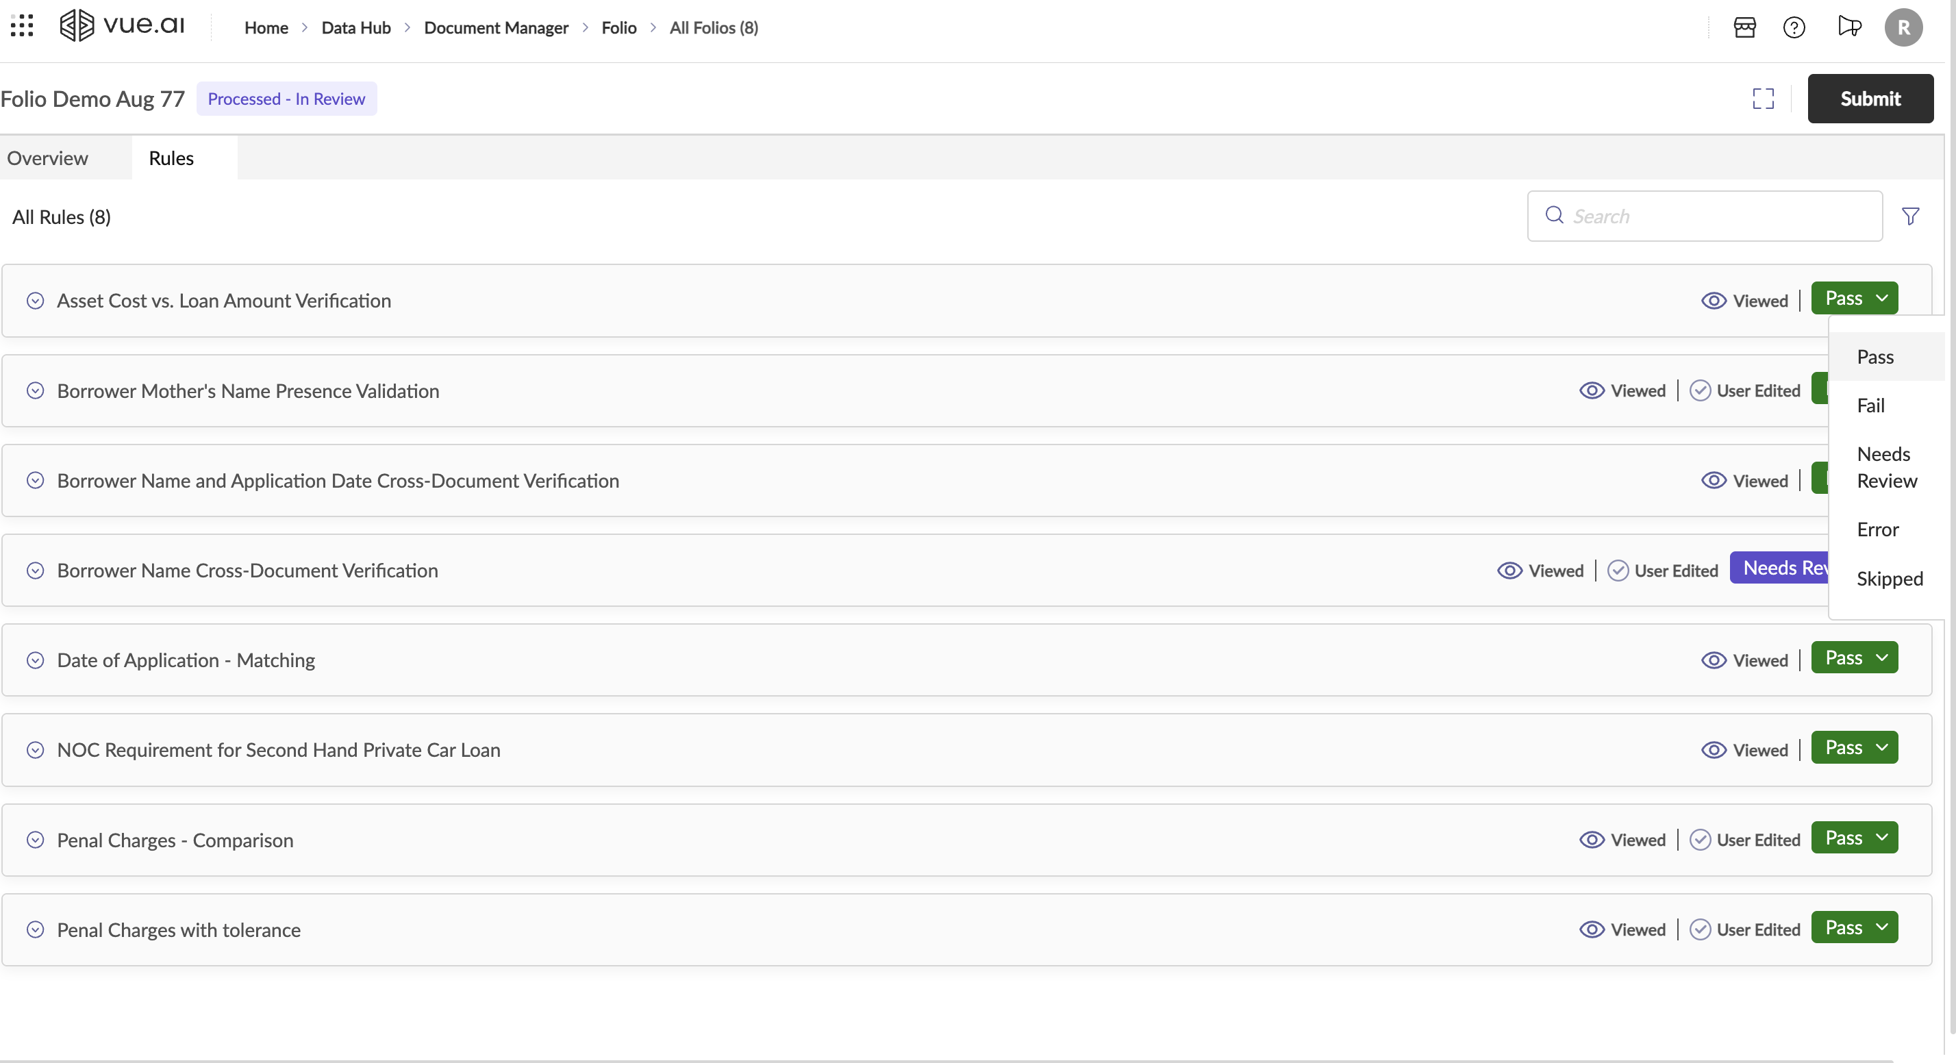This screenshot has height=1063, width=1956.
Task: Choose Needs Review status option
Action: coord(1886,467)
